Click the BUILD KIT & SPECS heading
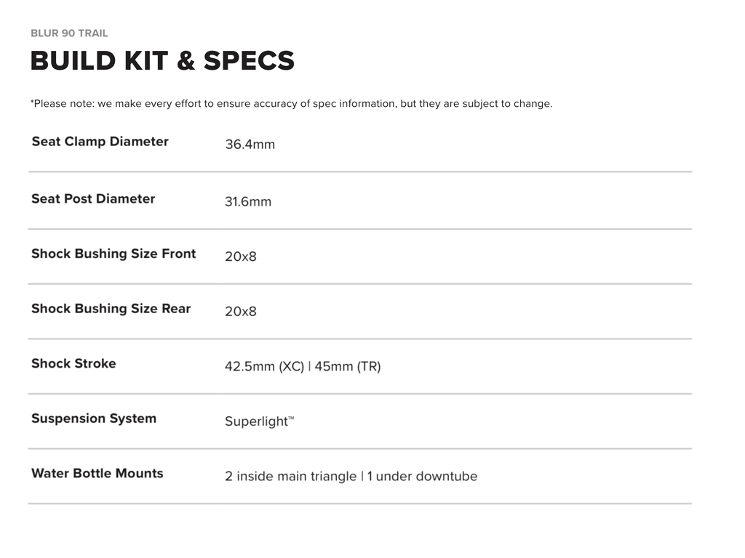The width and height of the screenshot is (745, 558). pos(162,61)
